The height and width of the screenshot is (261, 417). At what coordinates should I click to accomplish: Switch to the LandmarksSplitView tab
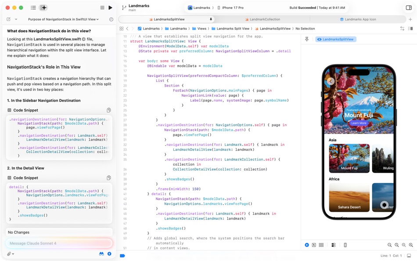[x=166, y=19]
